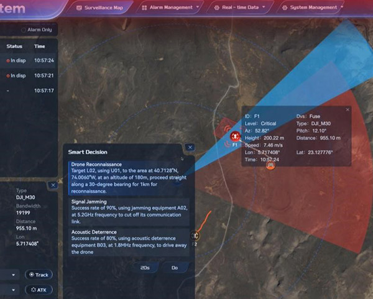Open the dropdown left of Track button
Image resolution: width=373 pixels, height=299 pixels.
click(14, 275)
